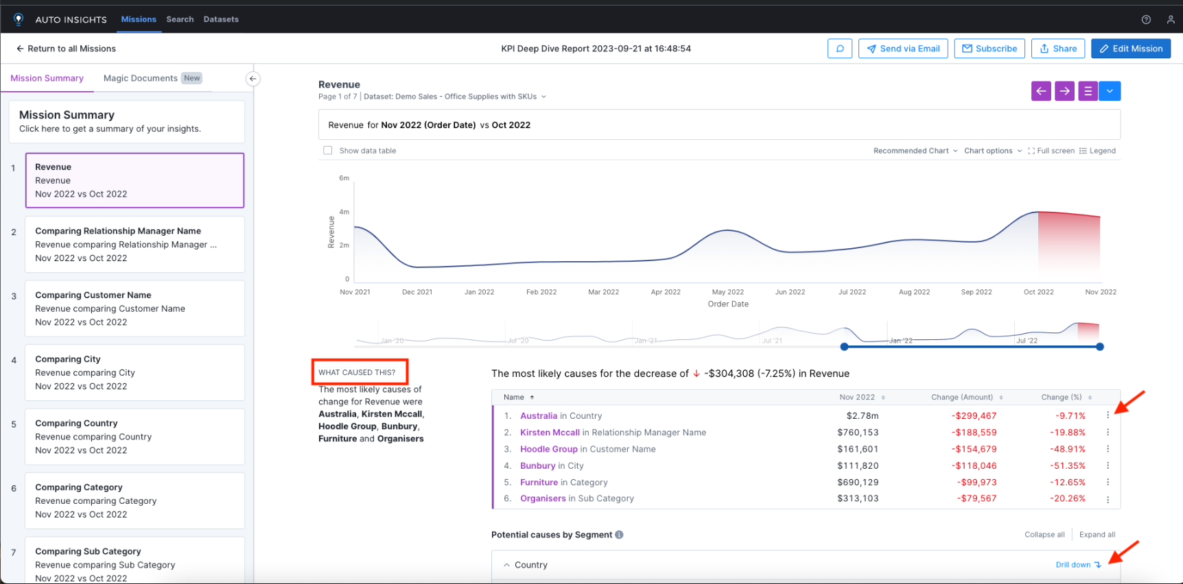Click the comment speech bubble button
1183x584 pixels.
pyautogui.click(x=839, y=49)
